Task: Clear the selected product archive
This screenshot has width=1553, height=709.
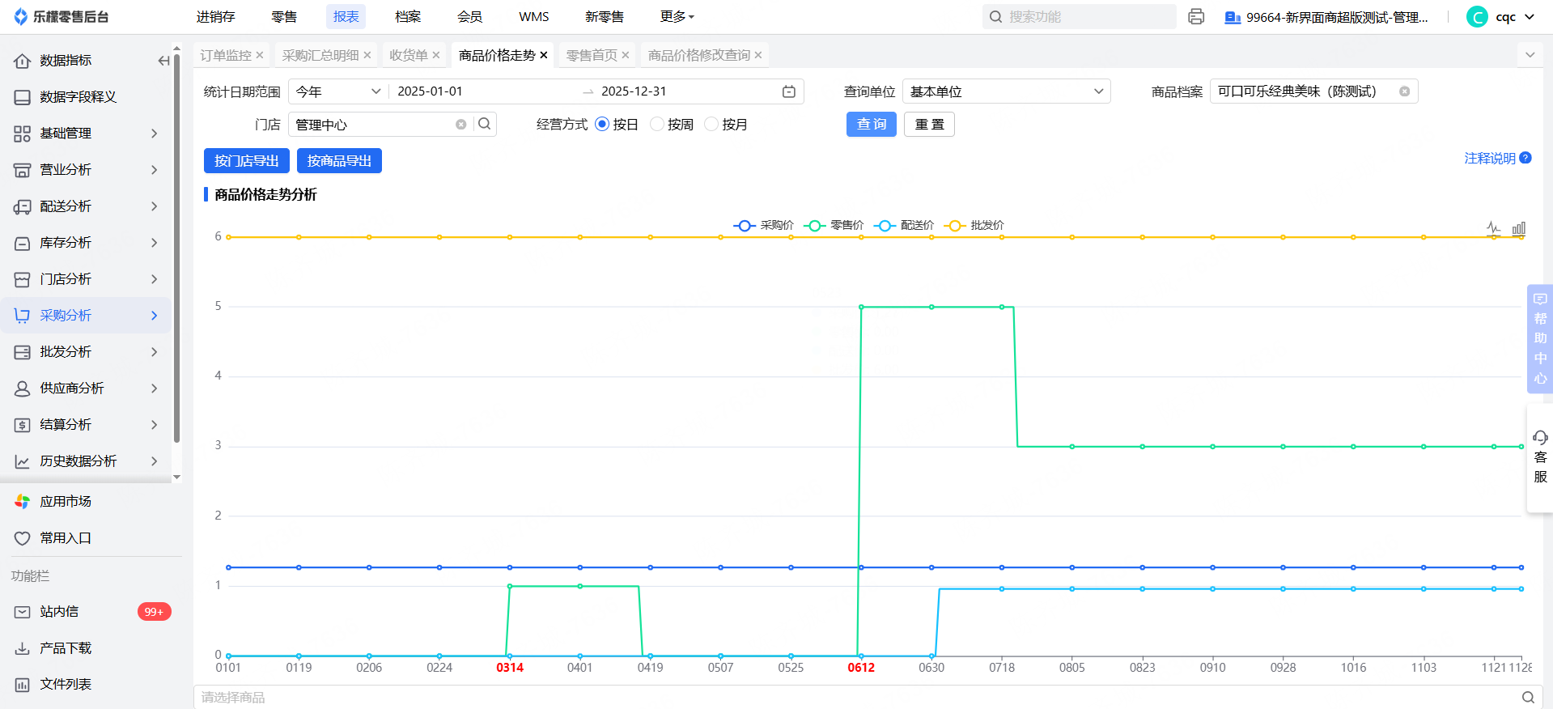Action: click(x=1404, y=91)
